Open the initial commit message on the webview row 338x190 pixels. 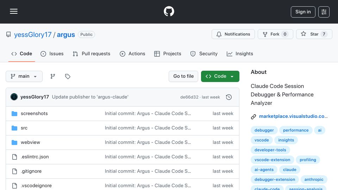pos(148,142)
